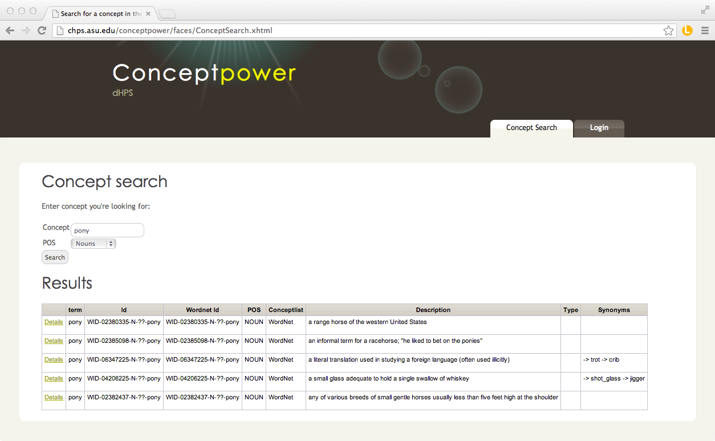Click the page icon in the address bar
Viewport: 715px width, 441px height.
[59, 30]
